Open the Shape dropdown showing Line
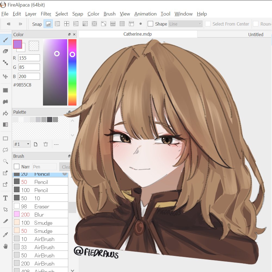Viewport: 272px width, 272px height. (185, 24)
